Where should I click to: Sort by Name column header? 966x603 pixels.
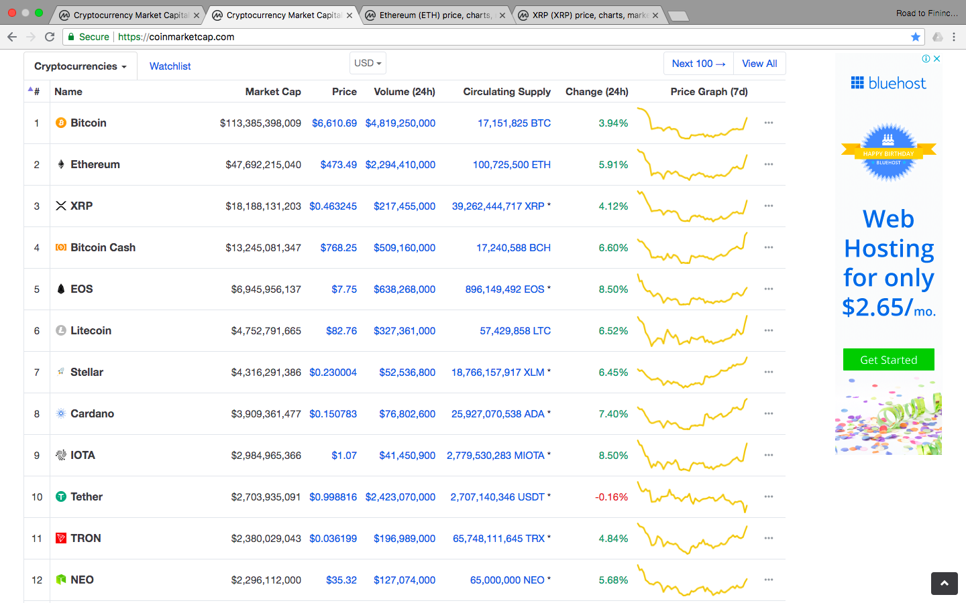pyautogui.click(x=68, y=92)
